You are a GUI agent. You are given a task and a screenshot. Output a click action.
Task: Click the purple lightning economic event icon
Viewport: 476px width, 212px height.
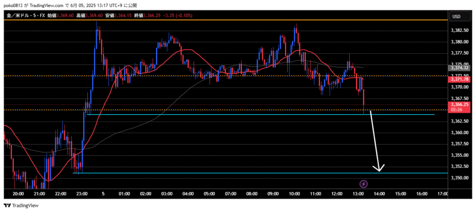(x=364, y=184)
